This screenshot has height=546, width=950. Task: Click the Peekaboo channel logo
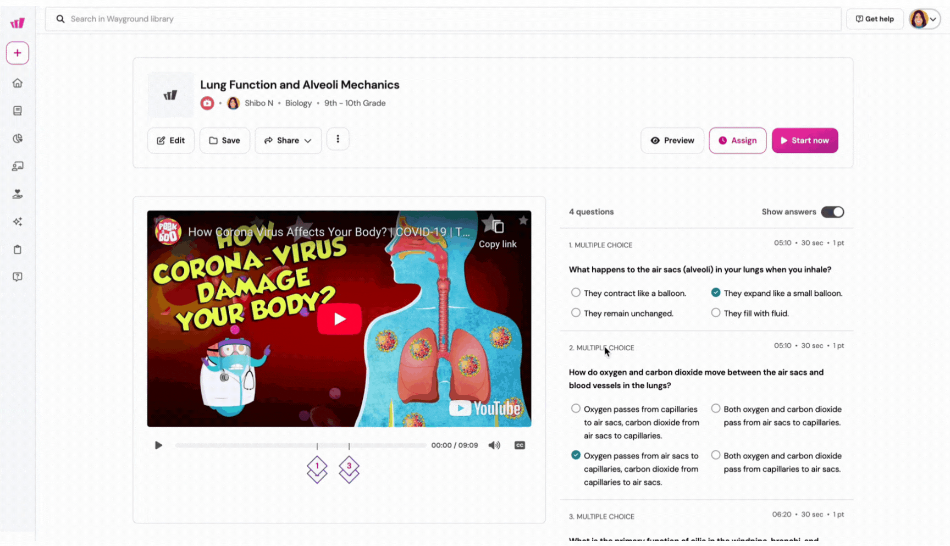point(168,231)
